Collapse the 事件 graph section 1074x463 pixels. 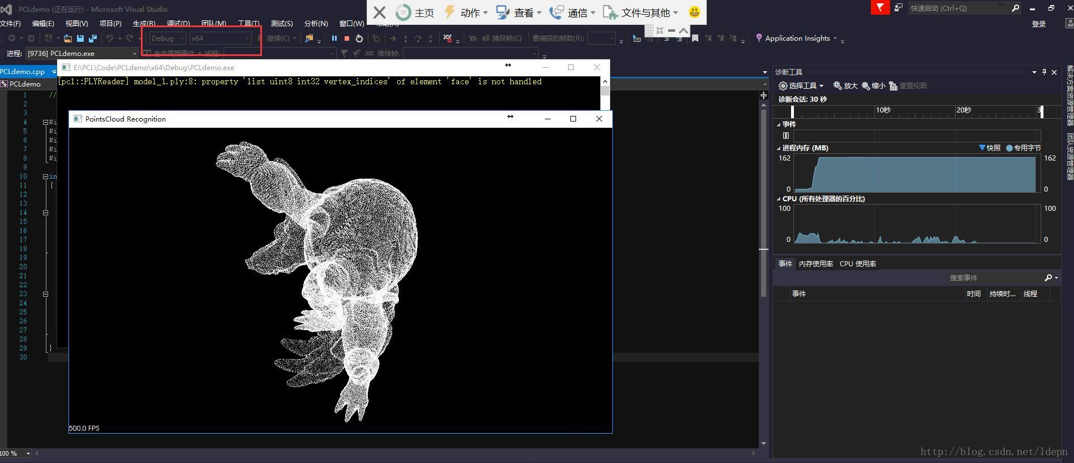click(x=778, y=124)
